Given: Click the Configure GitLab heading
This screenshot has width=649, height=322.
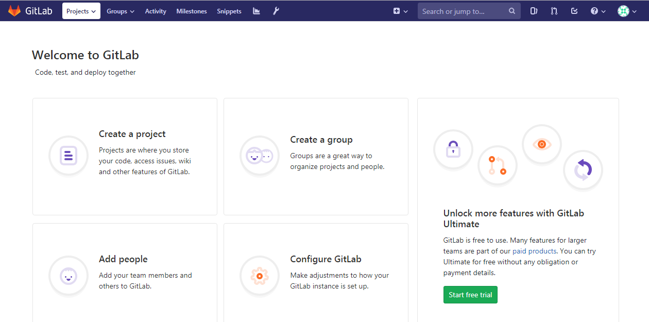Looking at the screenshot, I should coord(326,259).
